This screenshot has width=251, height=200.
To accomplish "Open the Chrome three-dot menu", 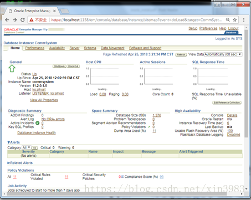I will [x=244, y=20].
